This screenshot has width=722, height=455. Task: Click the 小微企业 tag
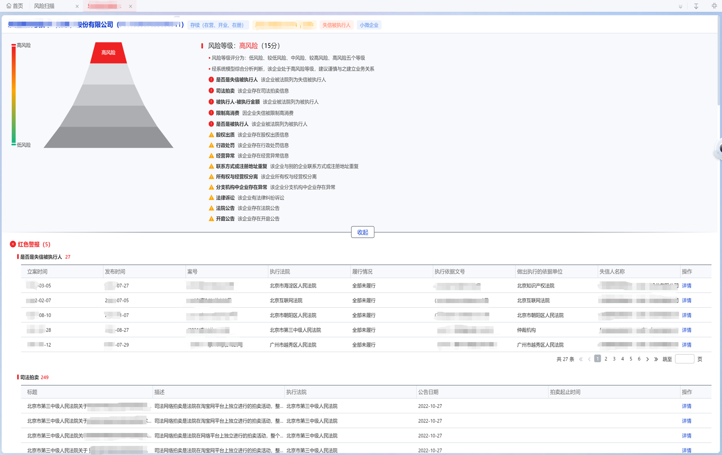pyautogui.click(x=369, y=25)
